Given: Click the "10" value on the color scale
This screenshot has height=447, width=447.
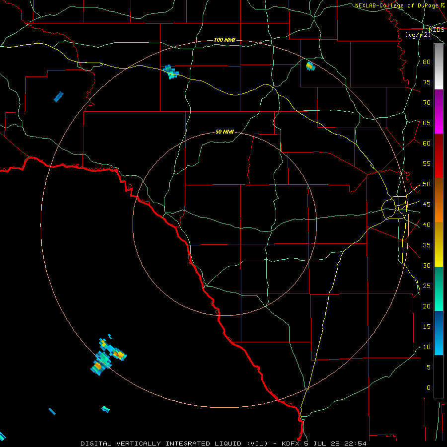Looking at the screenshot, I should coord(427,347).
